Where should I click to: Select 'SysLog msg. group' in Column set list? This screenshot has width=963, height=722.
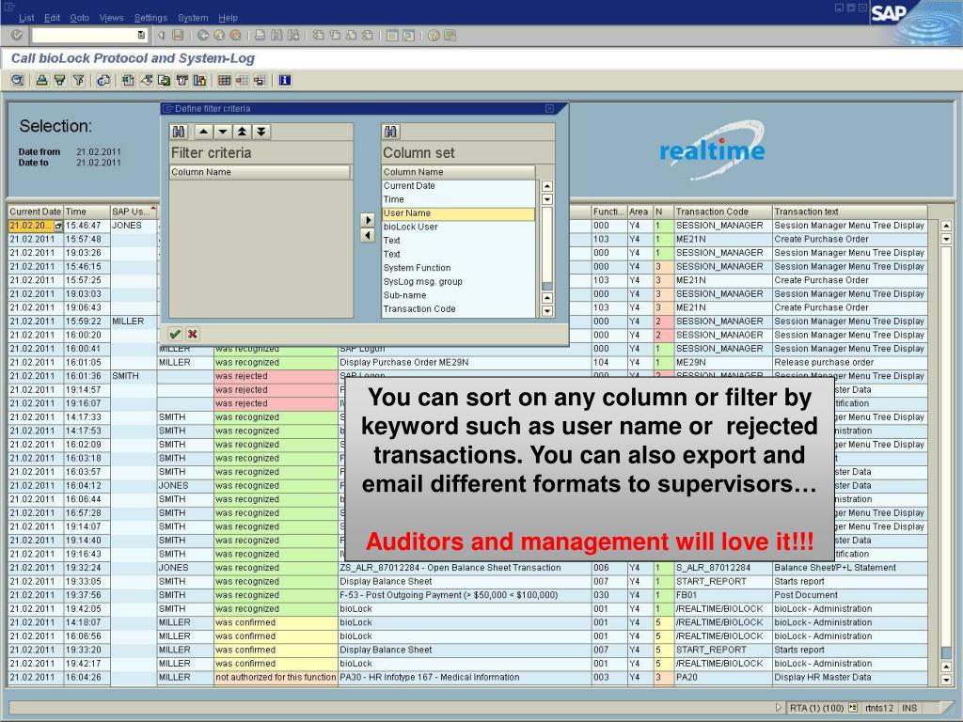click(x=458, y=282)
